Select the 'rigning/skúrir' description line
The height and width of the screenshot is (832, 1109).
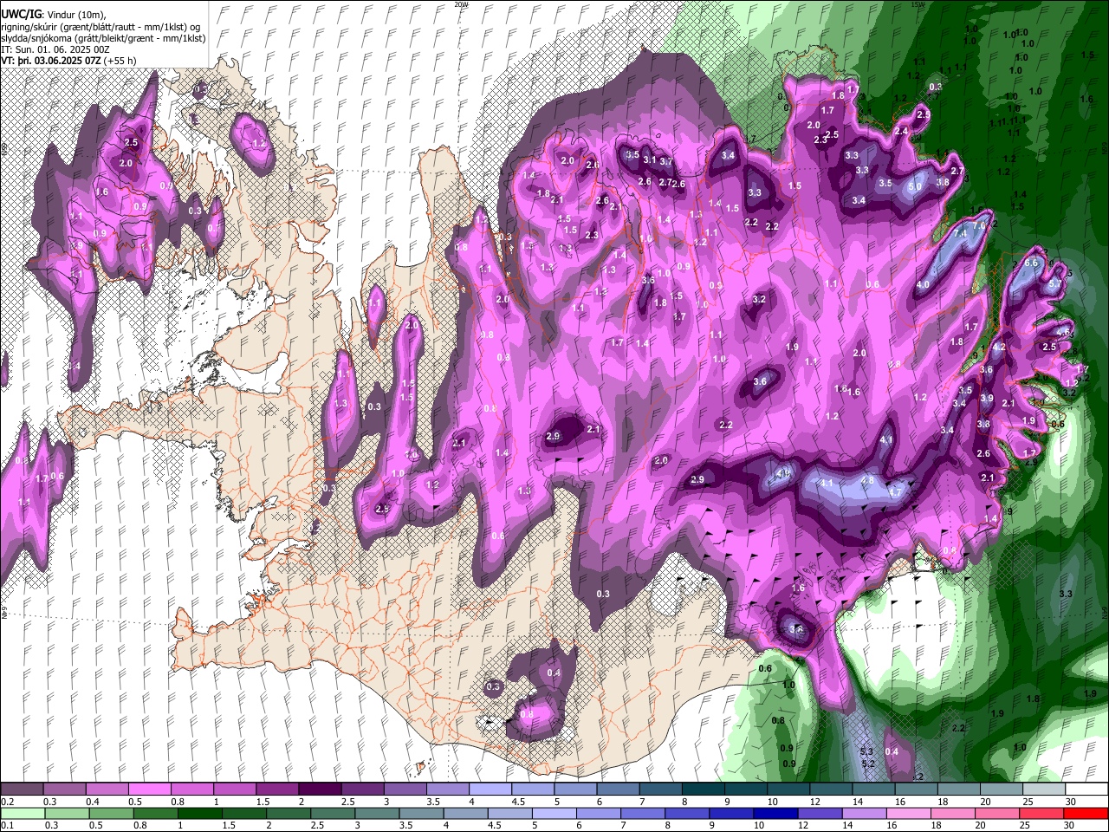point(101,26)
